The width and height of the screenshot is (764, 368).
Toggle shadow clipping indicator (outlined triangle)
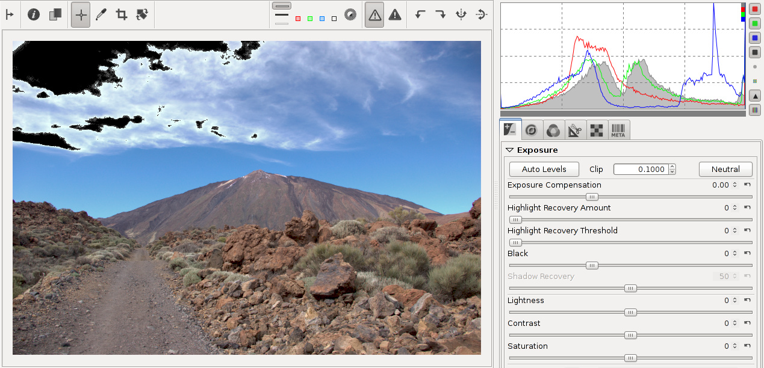374,15
